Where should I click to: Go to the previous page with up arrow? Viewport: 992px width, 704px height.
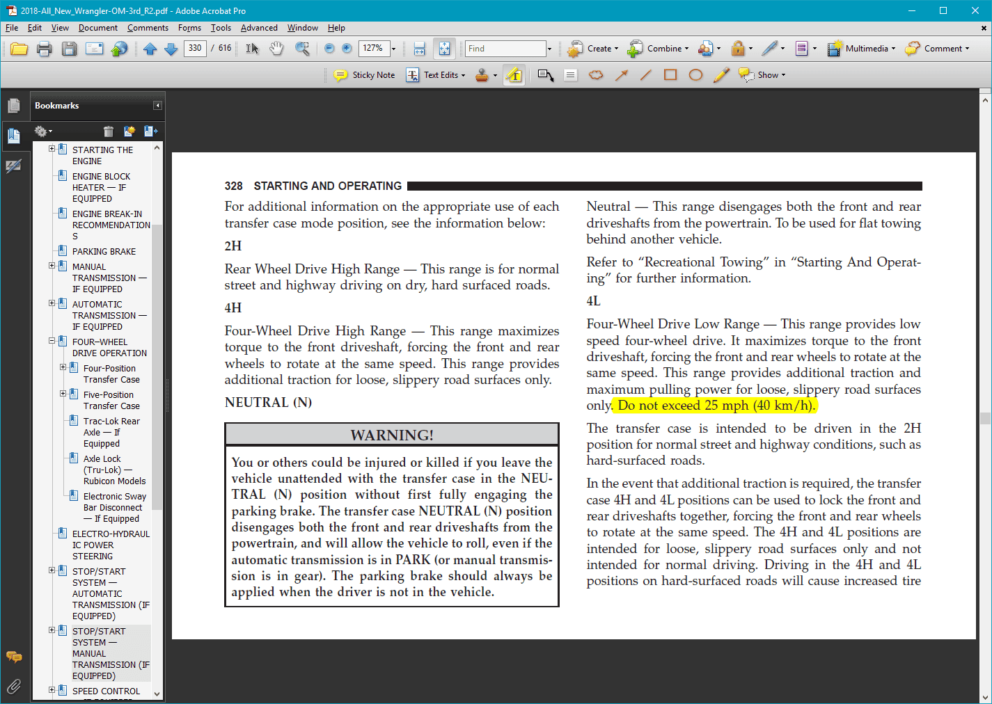click(150, 49)
